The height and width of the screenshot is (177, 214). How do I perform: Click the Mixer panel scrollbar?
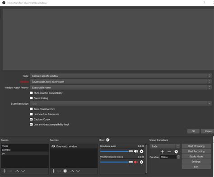pos(146,159)
